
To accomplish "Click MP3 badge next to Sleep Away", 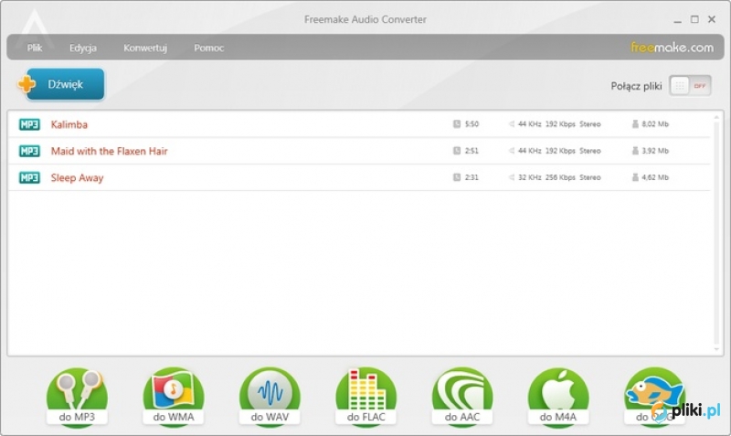I will click(x=29, y=177).
